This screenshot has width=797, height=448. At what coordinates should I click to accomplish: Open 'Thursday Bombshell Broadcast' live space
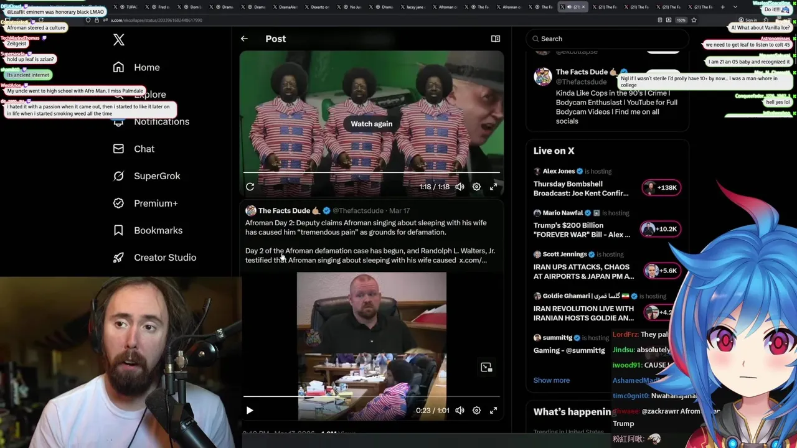coord(581,189)
